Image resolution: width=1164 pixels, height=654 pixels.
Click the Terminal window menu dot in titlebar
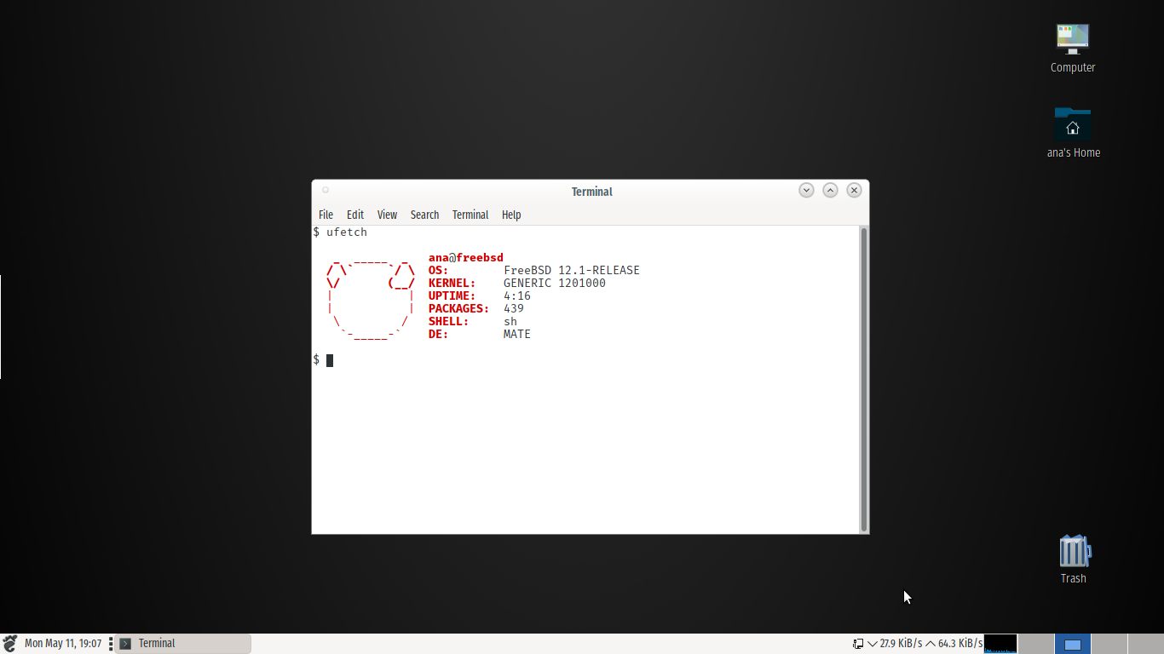click(326, 191)
